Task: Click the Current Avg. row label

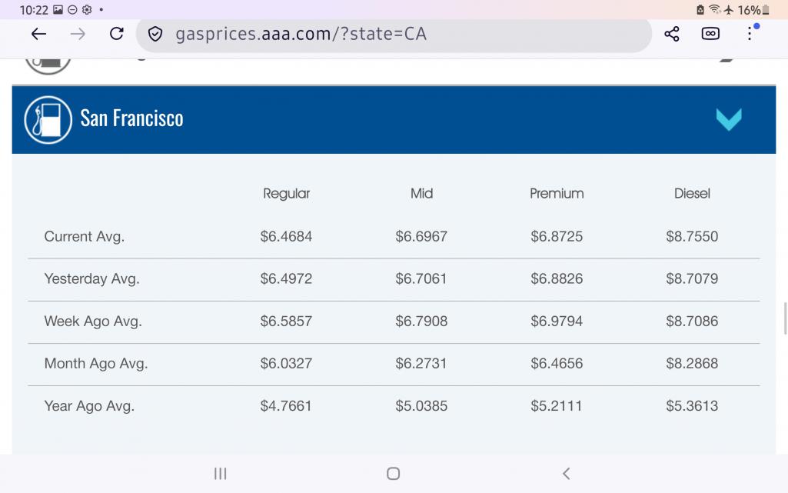Action: pos(85,237)
